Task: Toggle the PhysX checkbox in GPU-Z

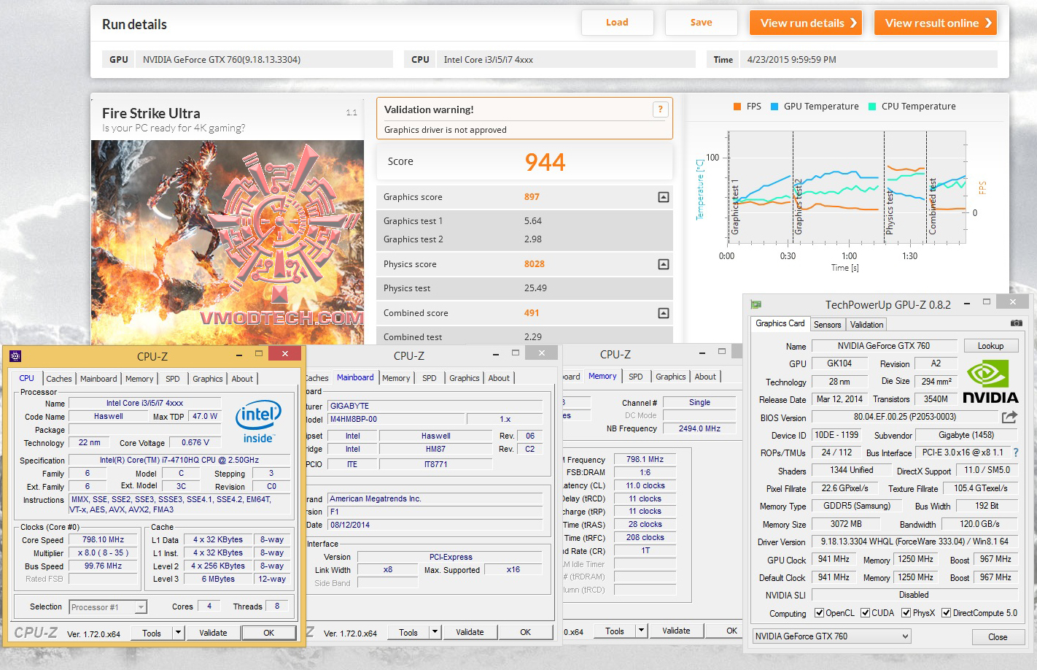Action: click(x=906, y=613)
